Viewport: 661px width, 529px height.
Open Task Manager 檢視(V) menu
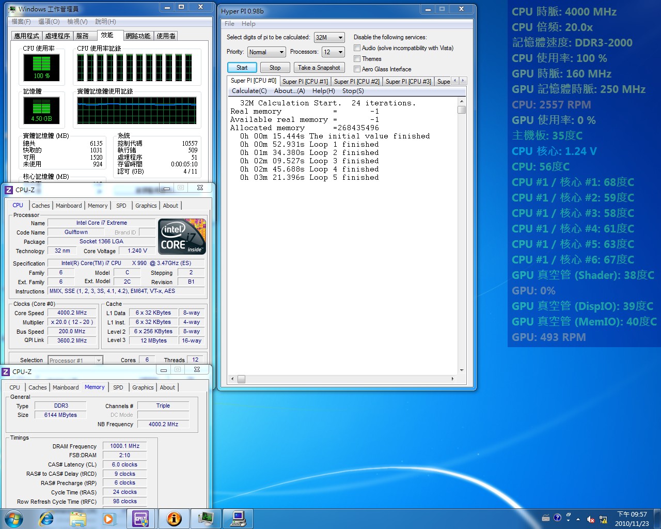(x=77, y=22)
